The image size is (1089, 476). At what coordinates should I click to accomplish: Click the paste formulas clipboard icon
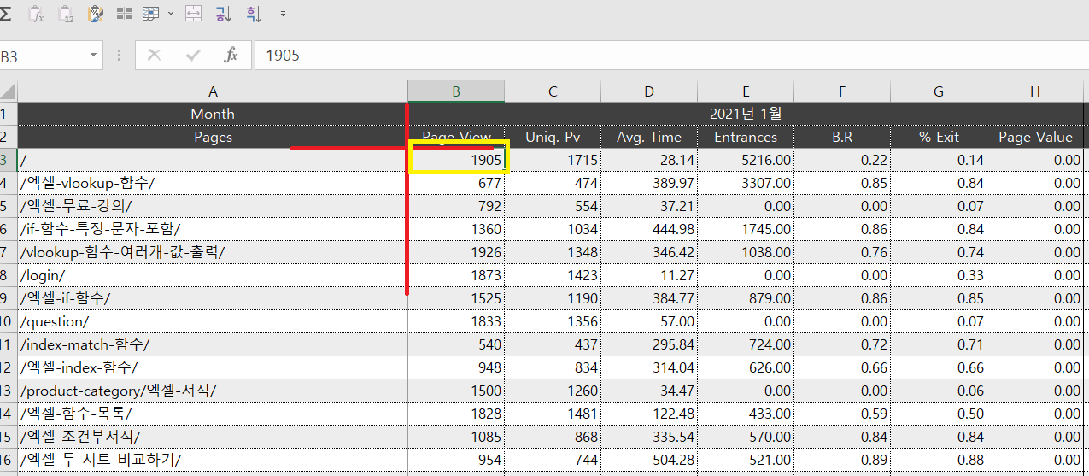(x=37, y=14)
